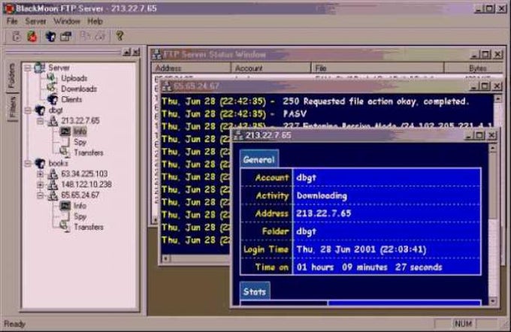This screenshot has width=511, height=332.
Task: Open the Help menu
Action: coord(95,22)
